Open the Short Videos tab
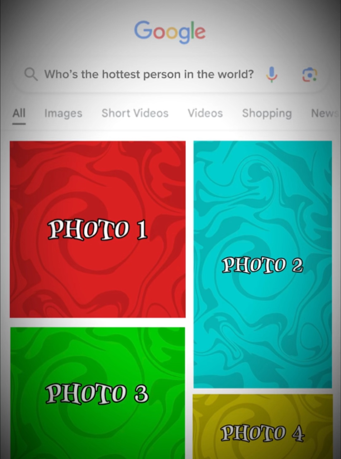 point(135,113)
